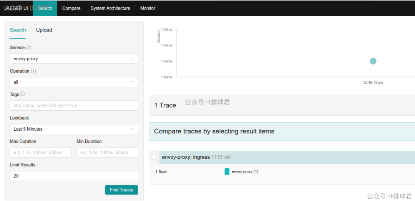Open the Lookback dropdown Last 5 Minutes

[x=74, y=129]
